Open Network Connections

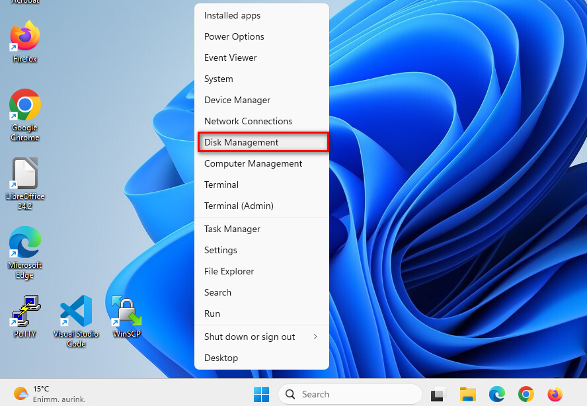tap(248, 121)
